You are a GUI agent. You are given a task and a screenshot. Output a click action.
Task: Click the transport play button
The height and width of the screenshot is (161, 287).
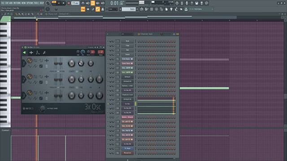pyautogui.click(x=59, y=3)
